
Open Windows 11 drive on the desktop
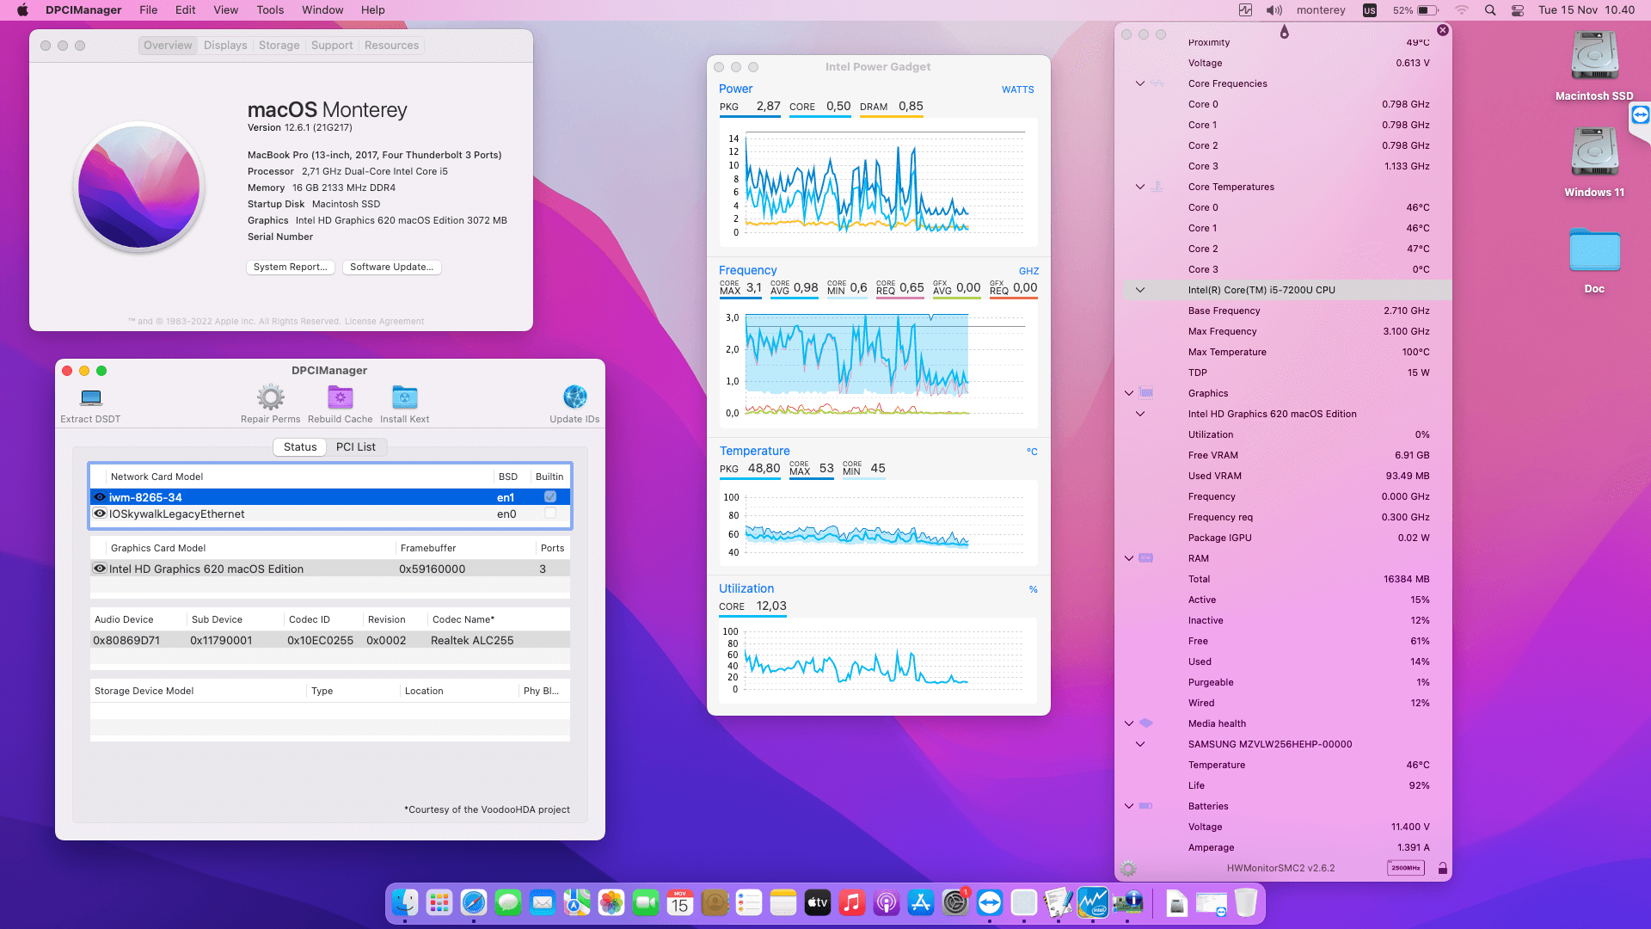tap(1594, 153)
